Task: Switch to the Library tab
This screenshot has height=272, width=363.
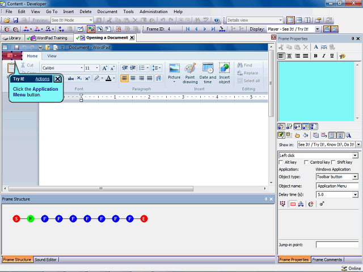Action: tap(12, 38)
